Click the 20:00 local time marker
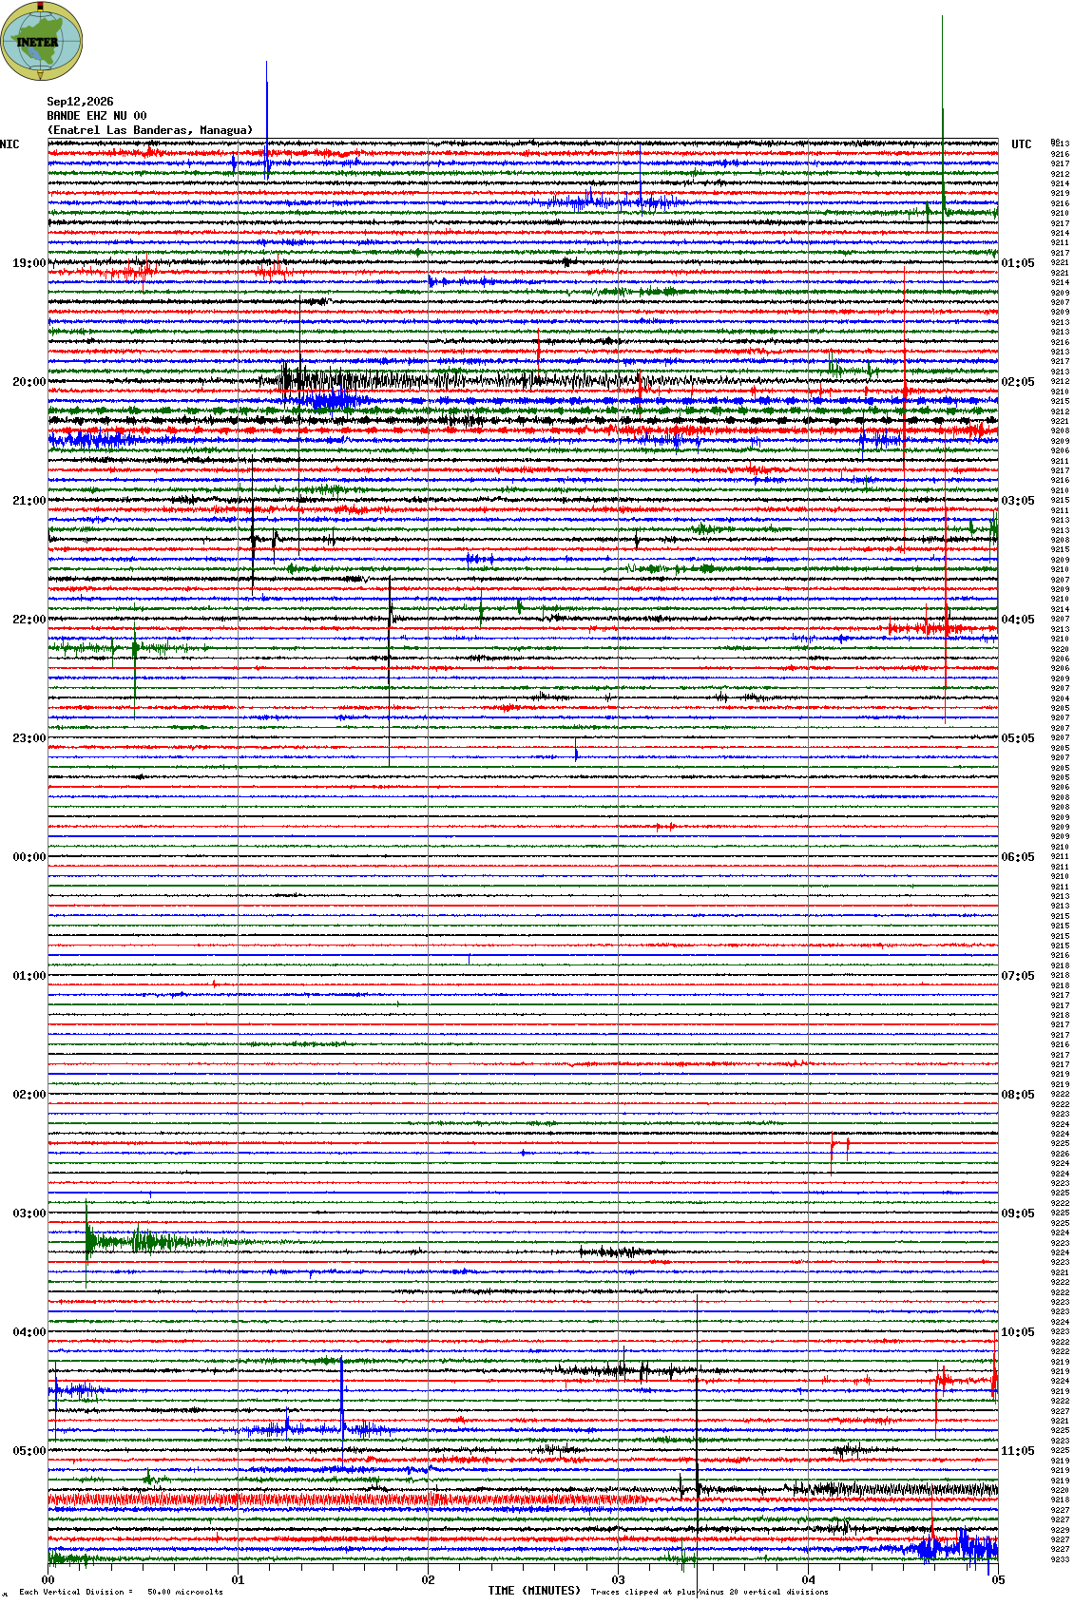This screenshot has width=1074, height=1605. (x=29, y=382)
